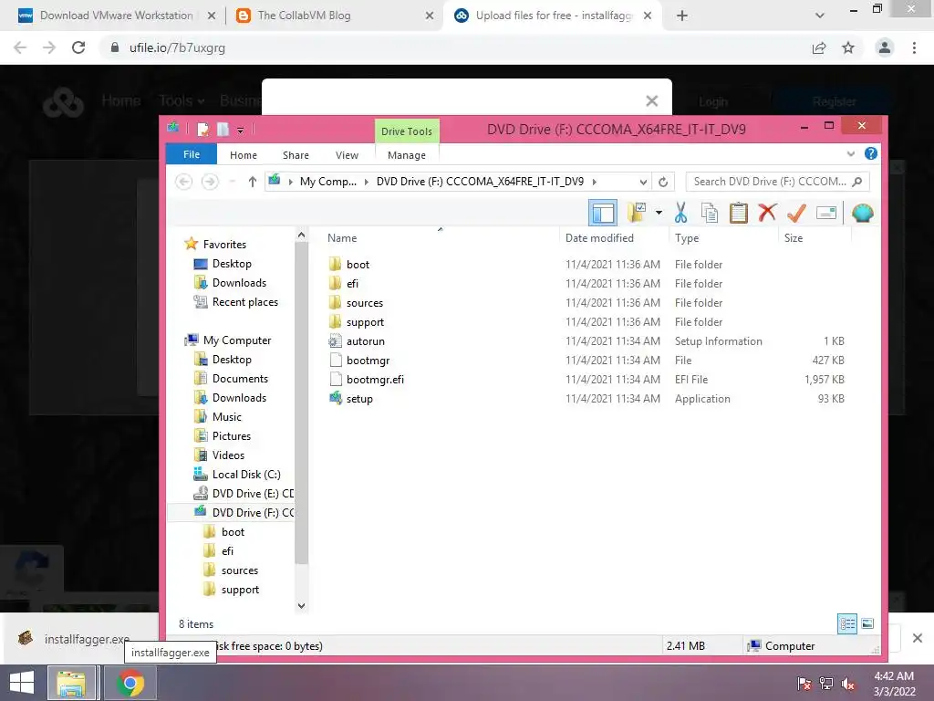Expand the ribbon with the chevron
Screen dimensions: 934x701
(850, 153)
